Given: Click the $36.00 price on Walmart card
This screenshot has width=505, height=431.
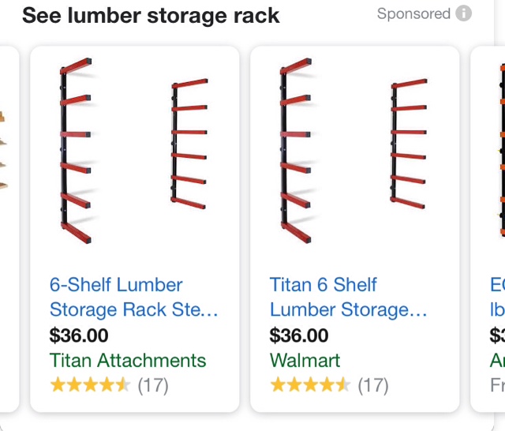Looking at the screenshot, I should (299, 335).
